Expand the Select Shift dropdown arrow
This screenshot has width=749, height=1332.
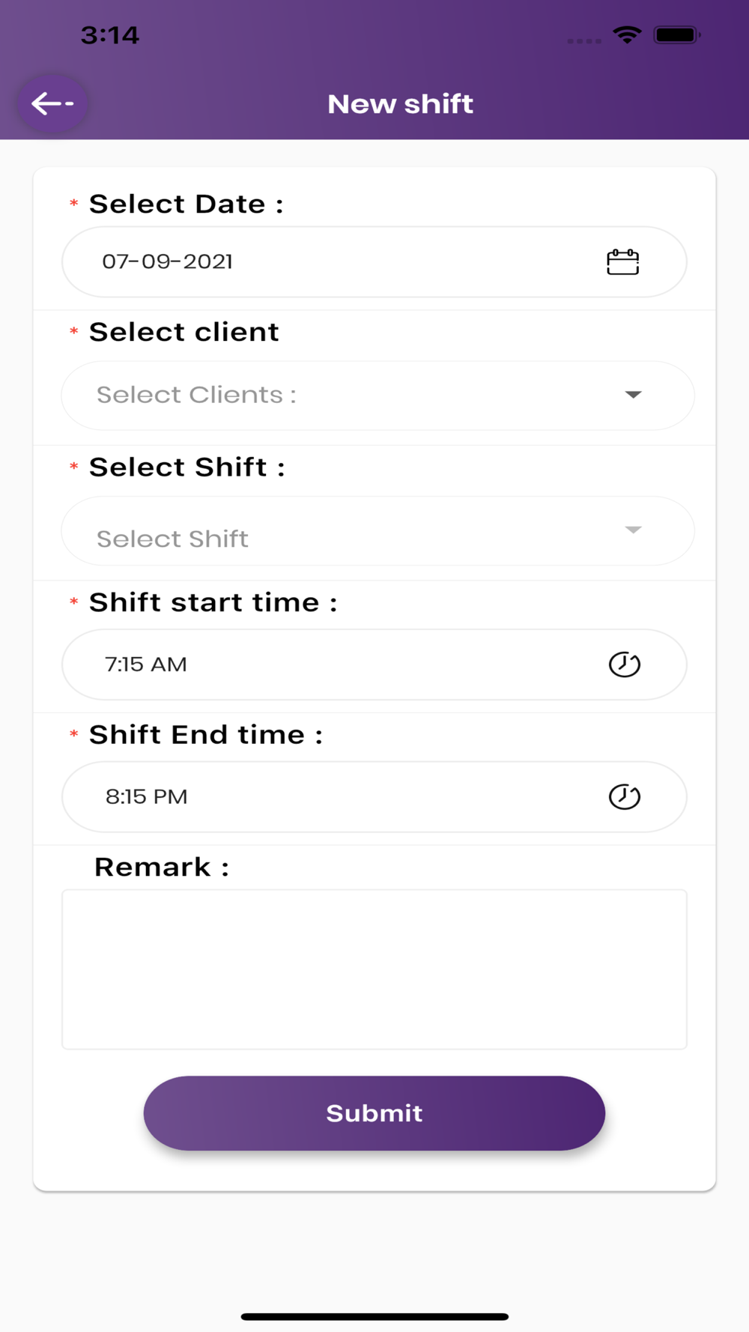(633, 530)
